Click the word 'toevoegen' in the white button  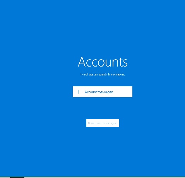point(105,92)
